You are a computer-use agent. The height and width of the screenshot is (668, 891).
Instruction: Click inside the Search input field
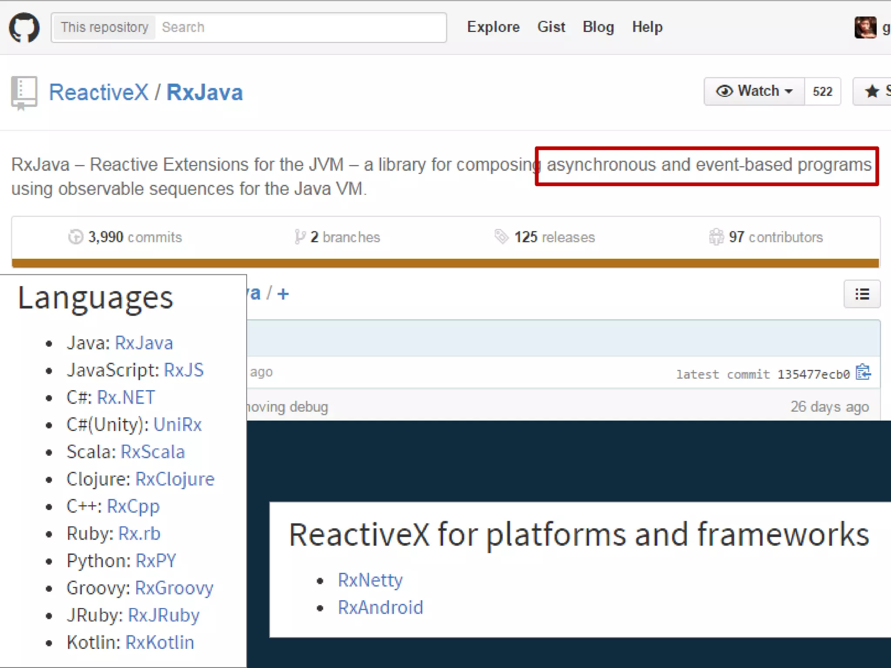pyautogui.click(x=300, y=27)
